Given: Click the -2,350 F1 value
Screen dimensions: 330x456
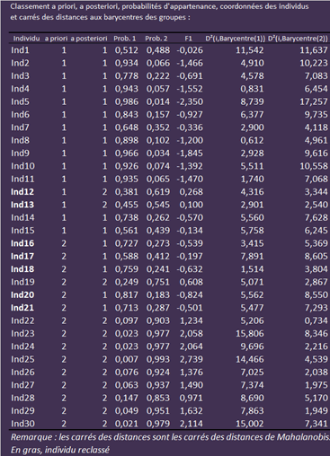Looking at the screenshot, I should click(190, 101).
